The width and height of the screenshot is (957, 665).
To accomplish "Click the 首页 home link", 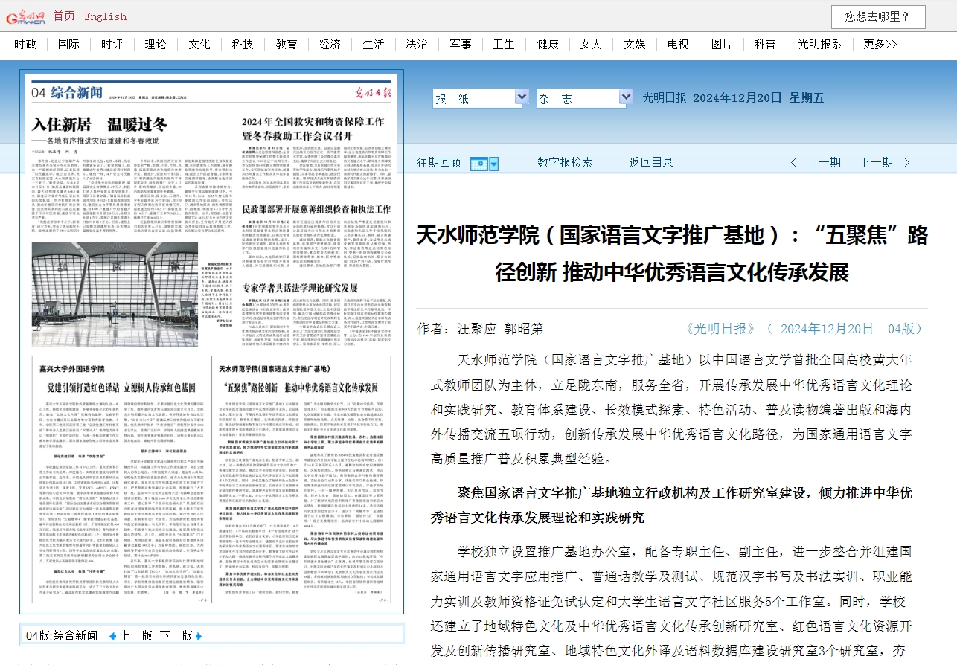I will pyautogui.click(x=64, y=16).
